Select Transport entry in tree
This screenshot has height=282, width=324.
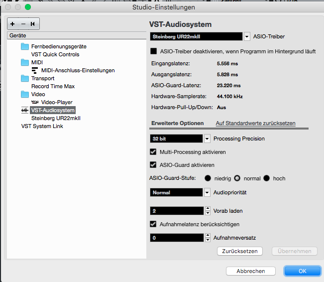click(43, 78)
